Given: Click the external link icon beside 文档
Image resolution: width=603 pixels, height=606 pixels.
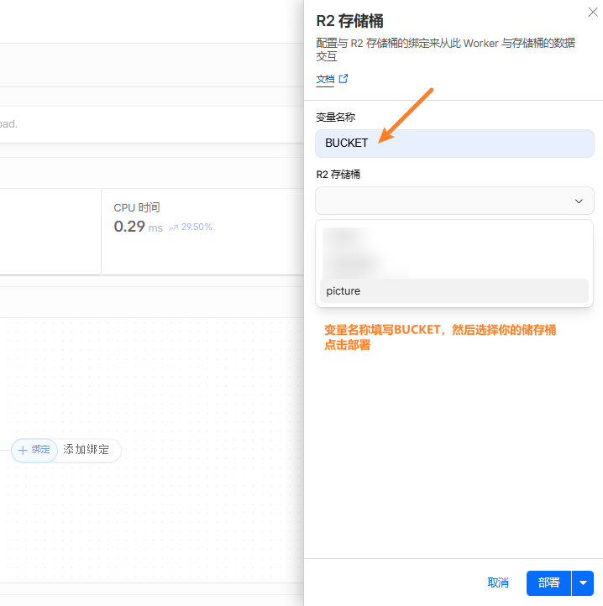Looking at the screenshot, I should pyautogui.click(x=343, y=79).
